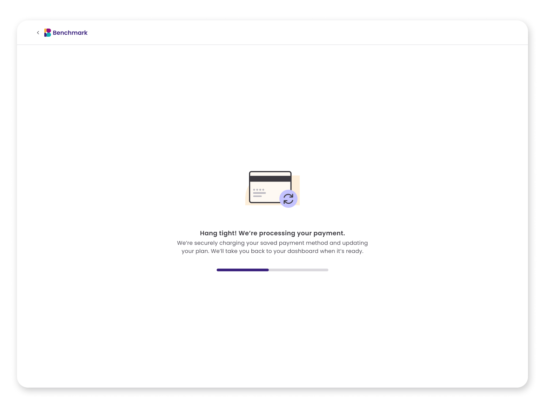Click the payment progress bar
This screenshot has height=408, width=545.
272,270
